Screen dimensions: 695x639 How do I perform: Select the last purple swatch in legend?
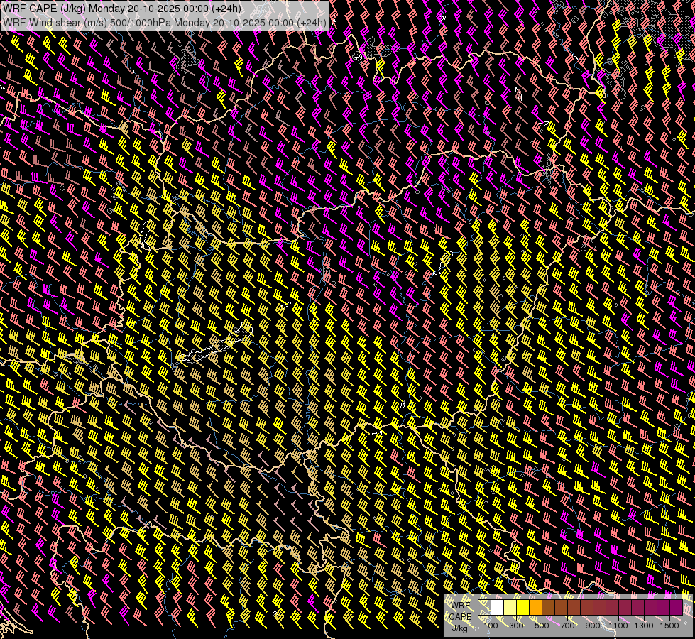tap(676, 608)
